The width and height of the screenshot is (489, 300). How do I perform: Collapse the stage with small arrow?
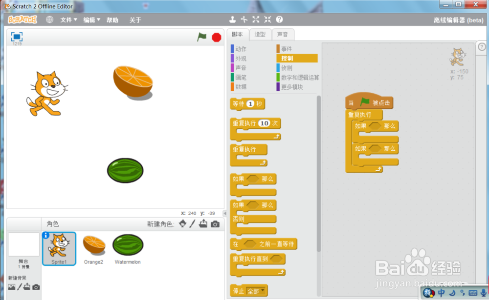224,213
